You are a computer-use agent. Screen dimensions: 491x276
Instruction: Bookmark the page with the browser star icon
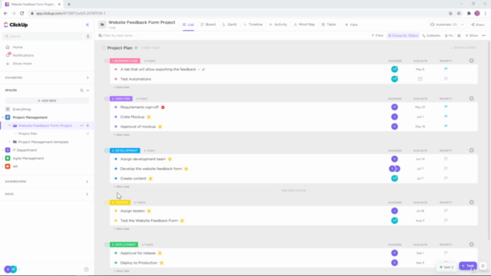(459, 14)
